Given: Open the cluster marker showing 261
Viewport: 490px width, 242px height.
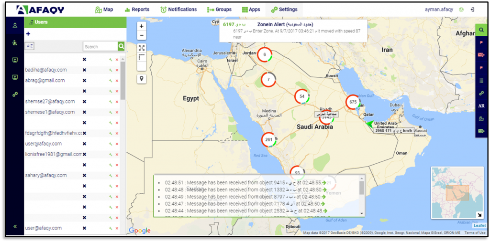Looking at the screenshot, I should point(269,139).
